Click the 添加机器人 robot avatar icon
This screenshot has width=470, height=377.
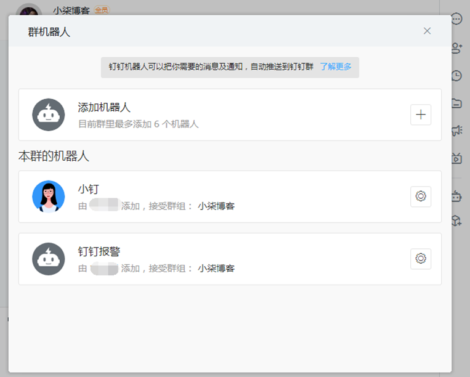pos(49,115)
